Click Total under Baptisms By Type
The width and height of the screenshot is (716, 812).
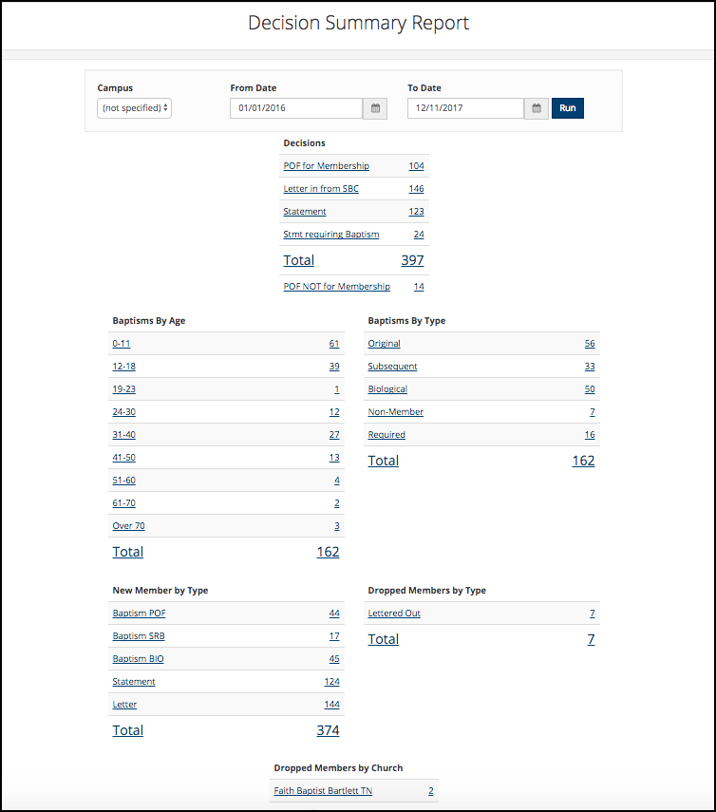[383, 461]
